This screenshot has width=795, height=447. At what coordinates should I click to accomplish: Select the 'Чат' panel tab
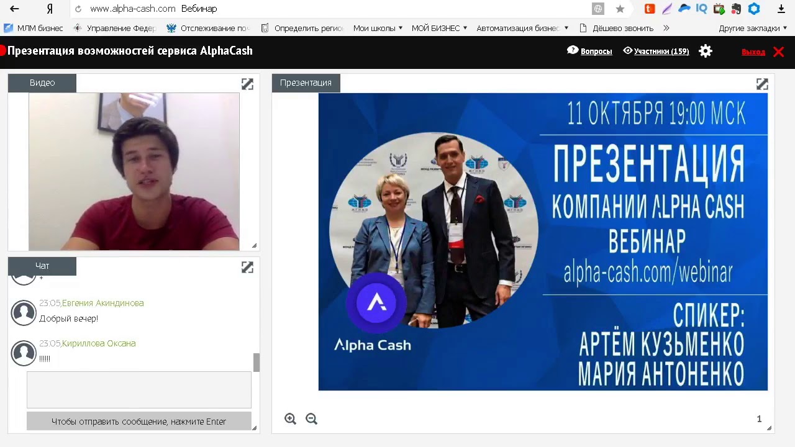(42, 266)
